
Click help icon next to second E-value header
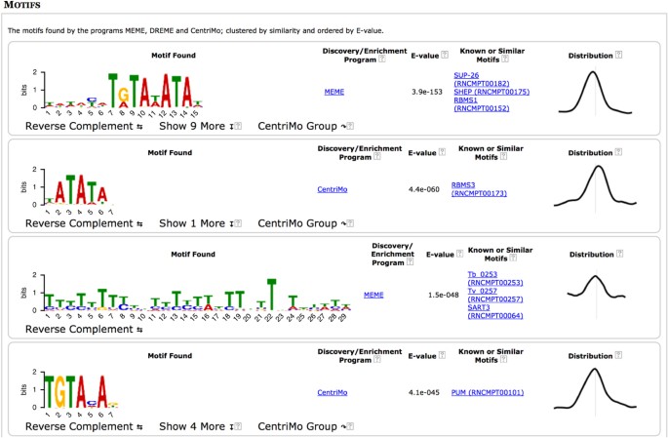click(x=442, y=151)
